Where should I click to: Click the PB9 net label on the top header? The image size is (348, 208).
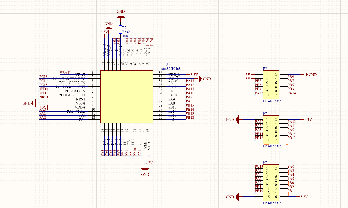291,77
